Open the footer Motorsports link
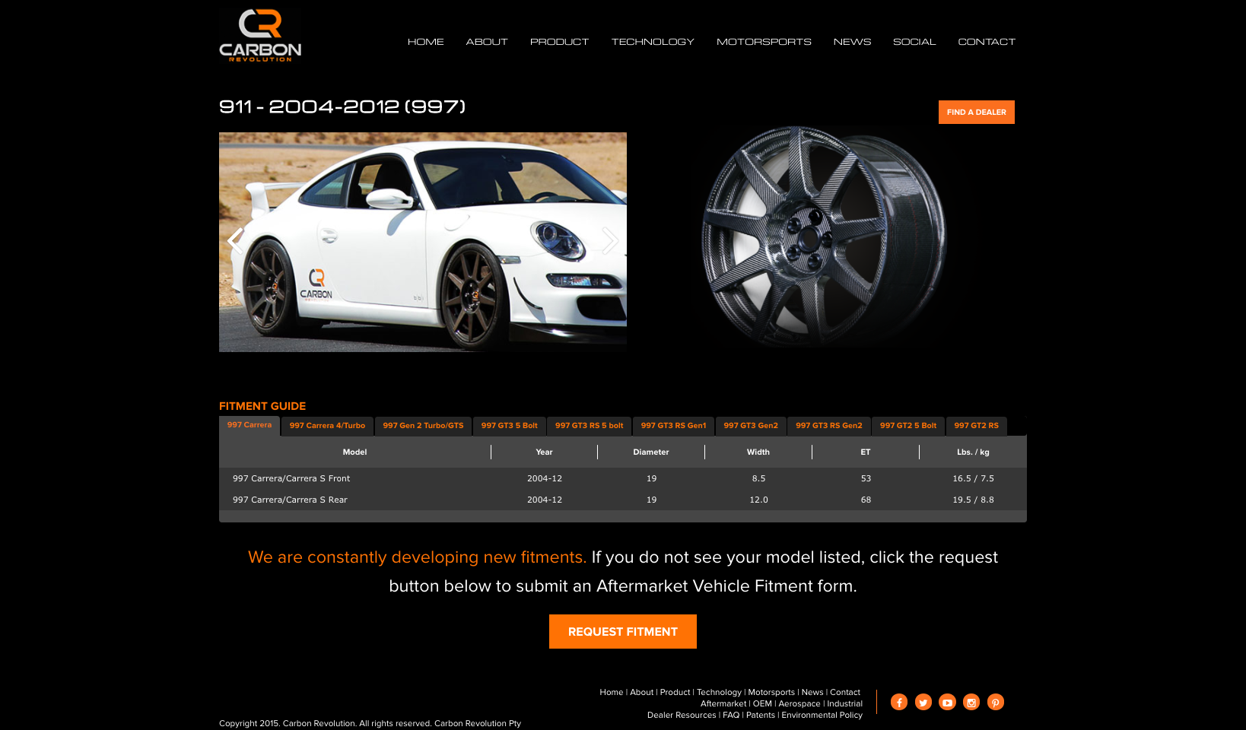1246x730 pixels. (x=771, y=692)
